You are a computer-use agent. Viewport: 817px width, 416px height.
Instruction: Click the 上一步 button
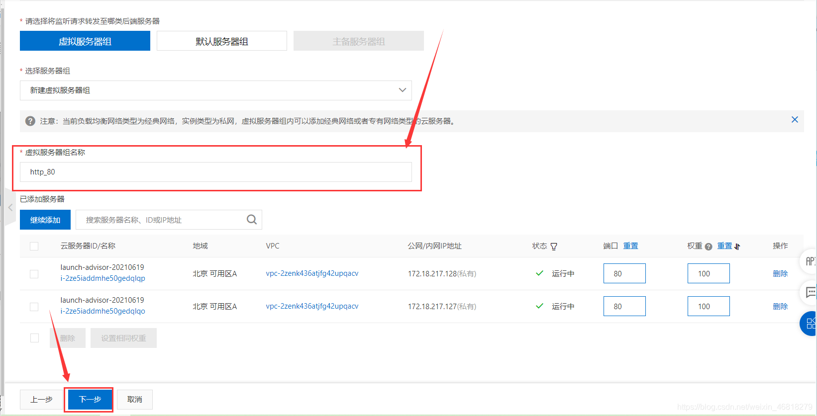coord(42,400)
